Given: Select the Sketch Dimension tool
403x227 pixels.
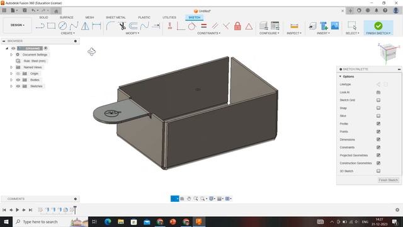Looking at the screenshot, I should tap(96, 26).
